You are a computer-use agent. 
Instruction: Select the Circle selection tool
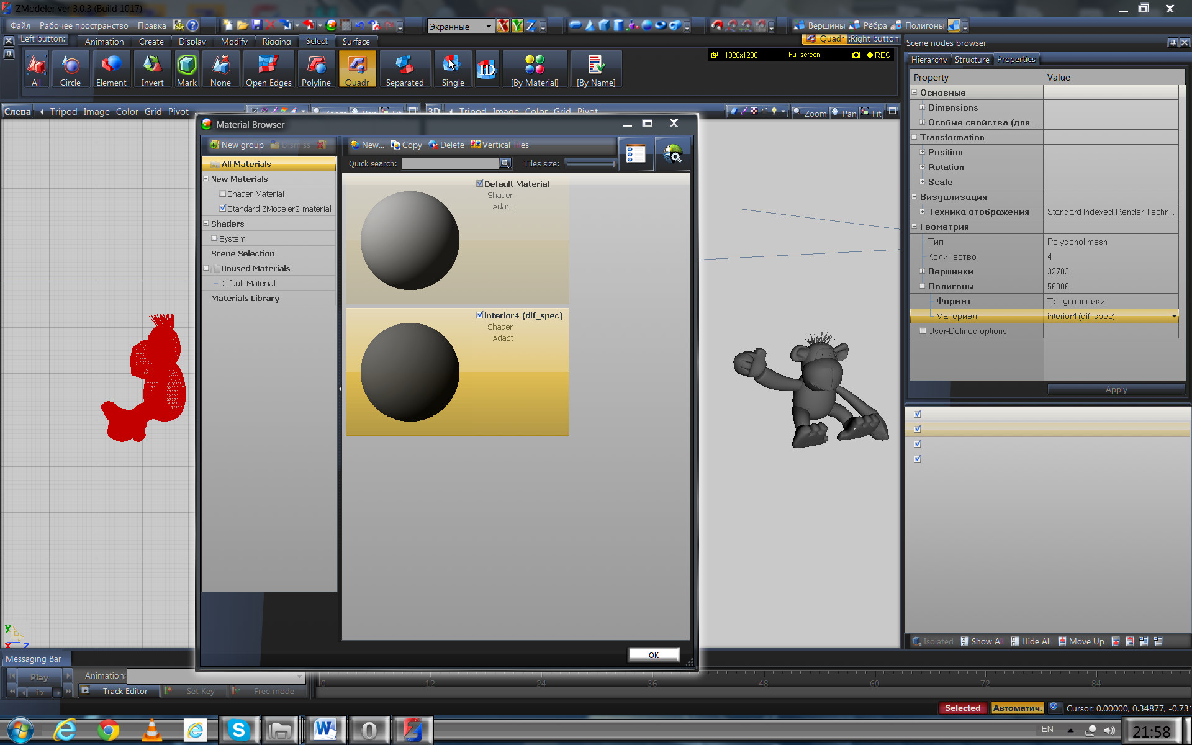pyautogui.click(x=70, y=69)
